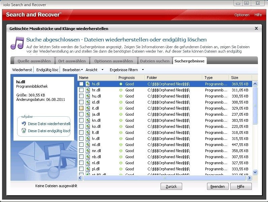The width and height of the screenshot is (268, 202).
Task: Switch to the Ort auswählen tab
Action: tap(72, 61)
